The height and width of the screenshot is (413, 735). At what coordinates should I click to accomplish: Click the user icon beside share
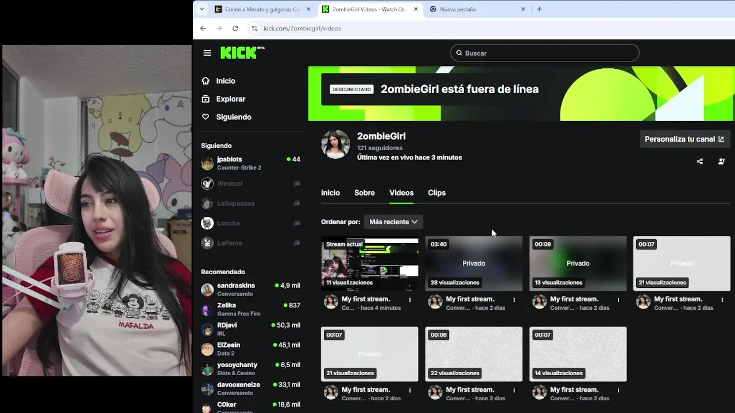[x=721, y=162]
